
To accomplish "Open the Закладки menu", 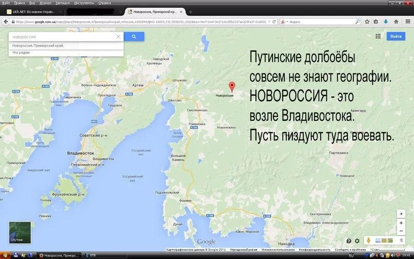I will [63, 3].
